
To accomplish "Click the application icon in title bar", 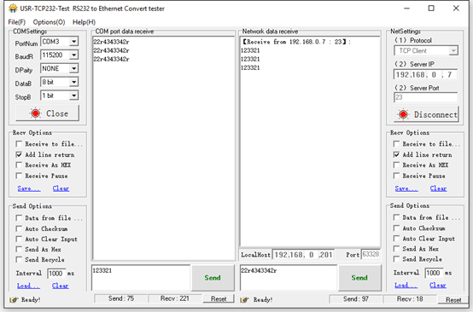I will [x=13, y=9].
